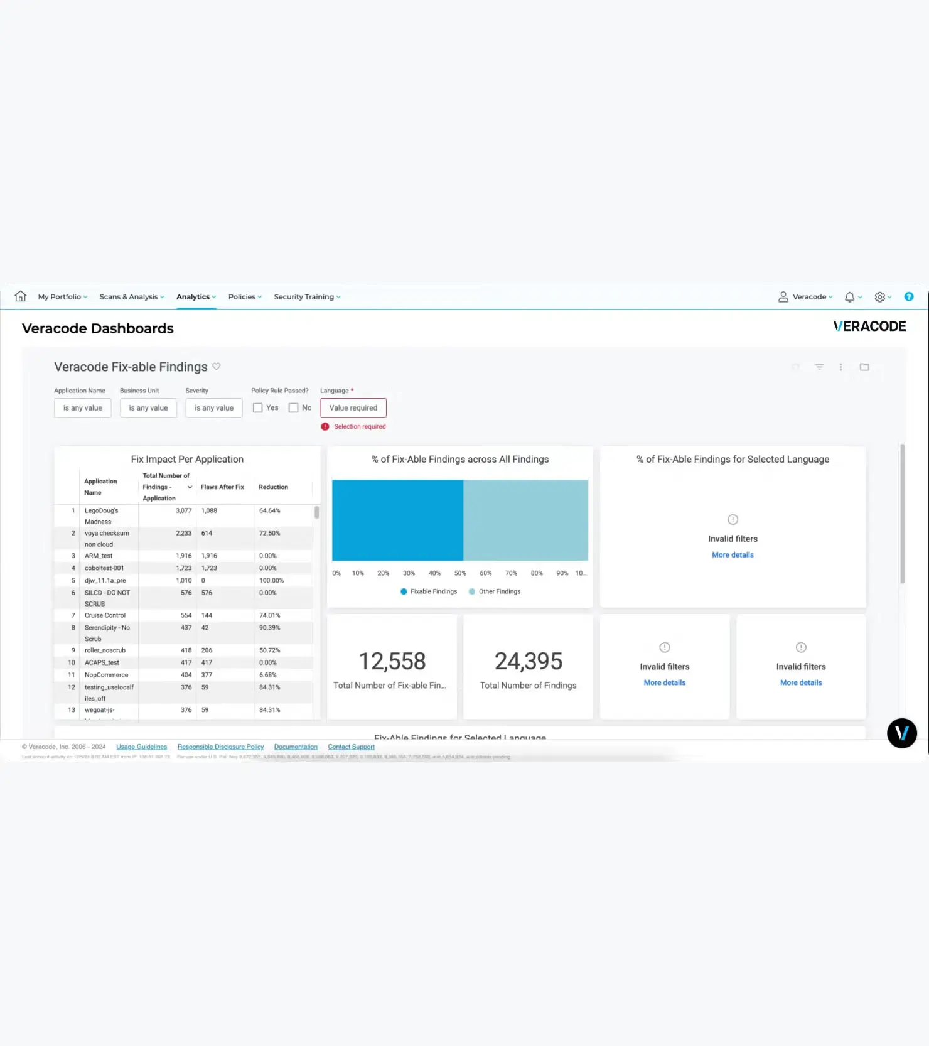Open the round Veracode chat widget
This screenshot has width=929, height=1046.
901,733
